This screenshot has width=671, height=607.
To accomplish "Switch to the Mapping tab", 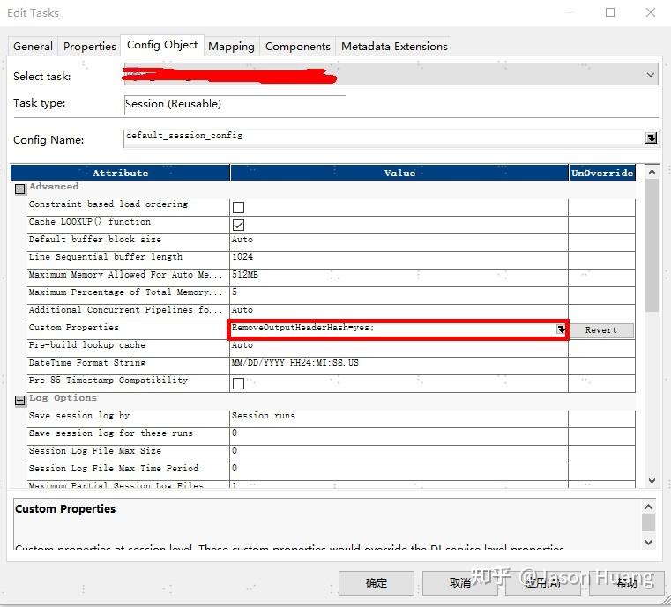I will coord(231,46).
